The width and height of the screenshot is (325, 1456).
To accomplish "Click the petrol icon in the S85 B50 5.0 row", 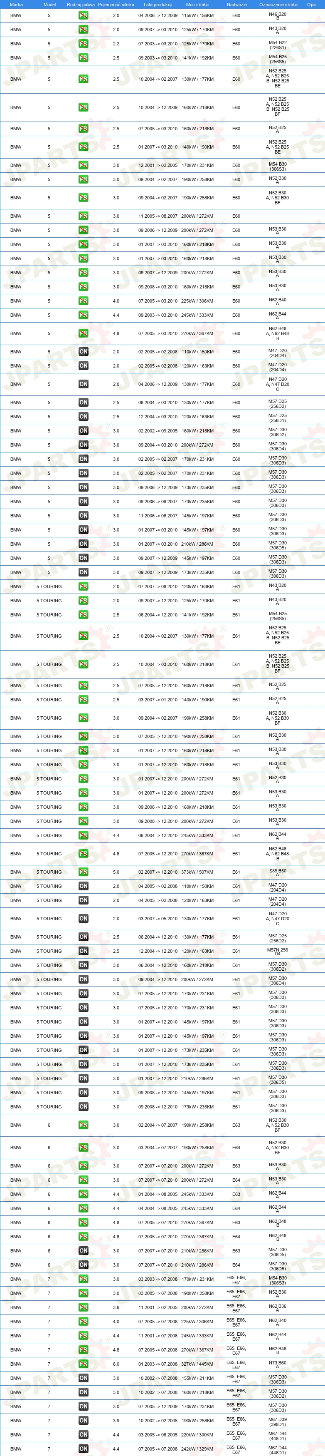I will (84, 872).
